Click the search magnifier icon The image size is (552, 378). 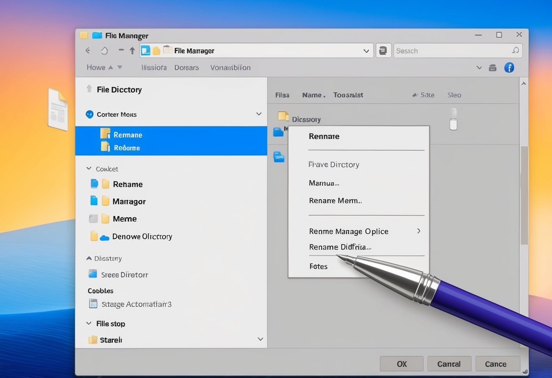coord(516,50)
